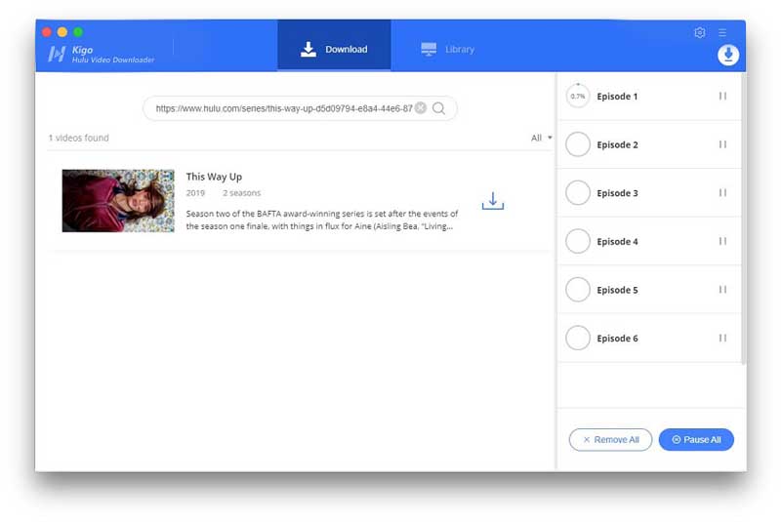Select the Episode 5 label

pos(617,290)
